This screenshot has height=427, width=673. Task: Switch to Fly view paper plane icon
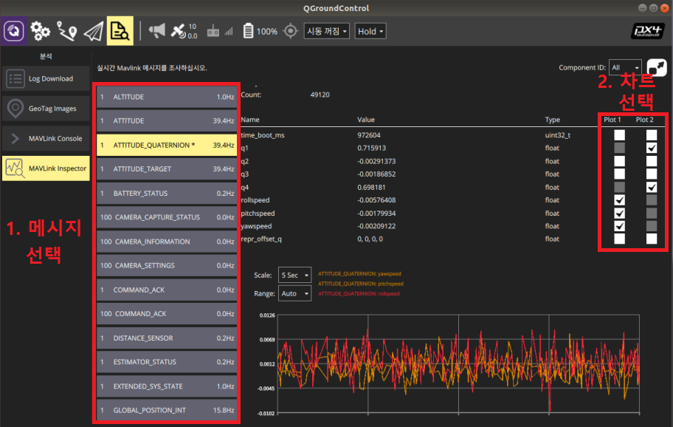[x=94, y=31]
